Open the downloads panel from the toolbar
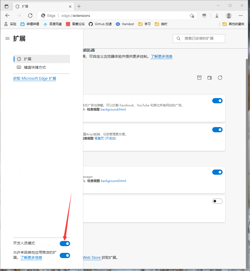The width and height of the screenshot is (250, 271). tap(217, 16)
